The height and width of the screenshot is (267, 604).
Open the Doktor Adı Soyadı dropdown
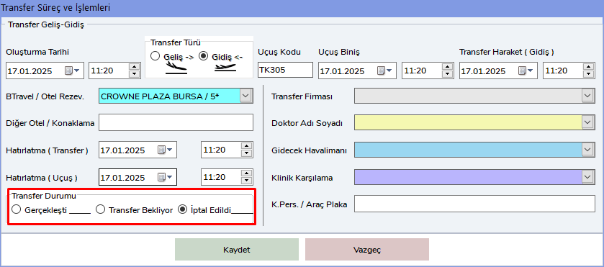click(x=587, y=123)
